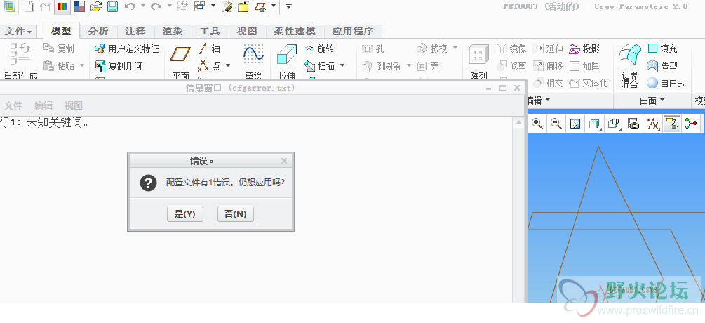The height and width of the screenshot is (323, 705).
Task: Confirm with 是(Y) in the error dialog
Action: coord(184,214)
